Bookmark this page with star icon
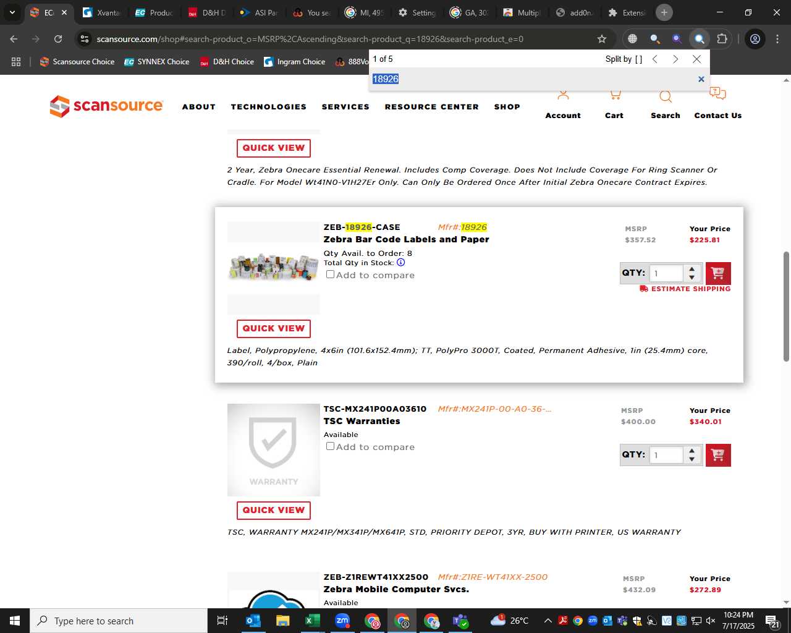Image resolution: width=791 pixels, height=633 pixels. (602, 39)
